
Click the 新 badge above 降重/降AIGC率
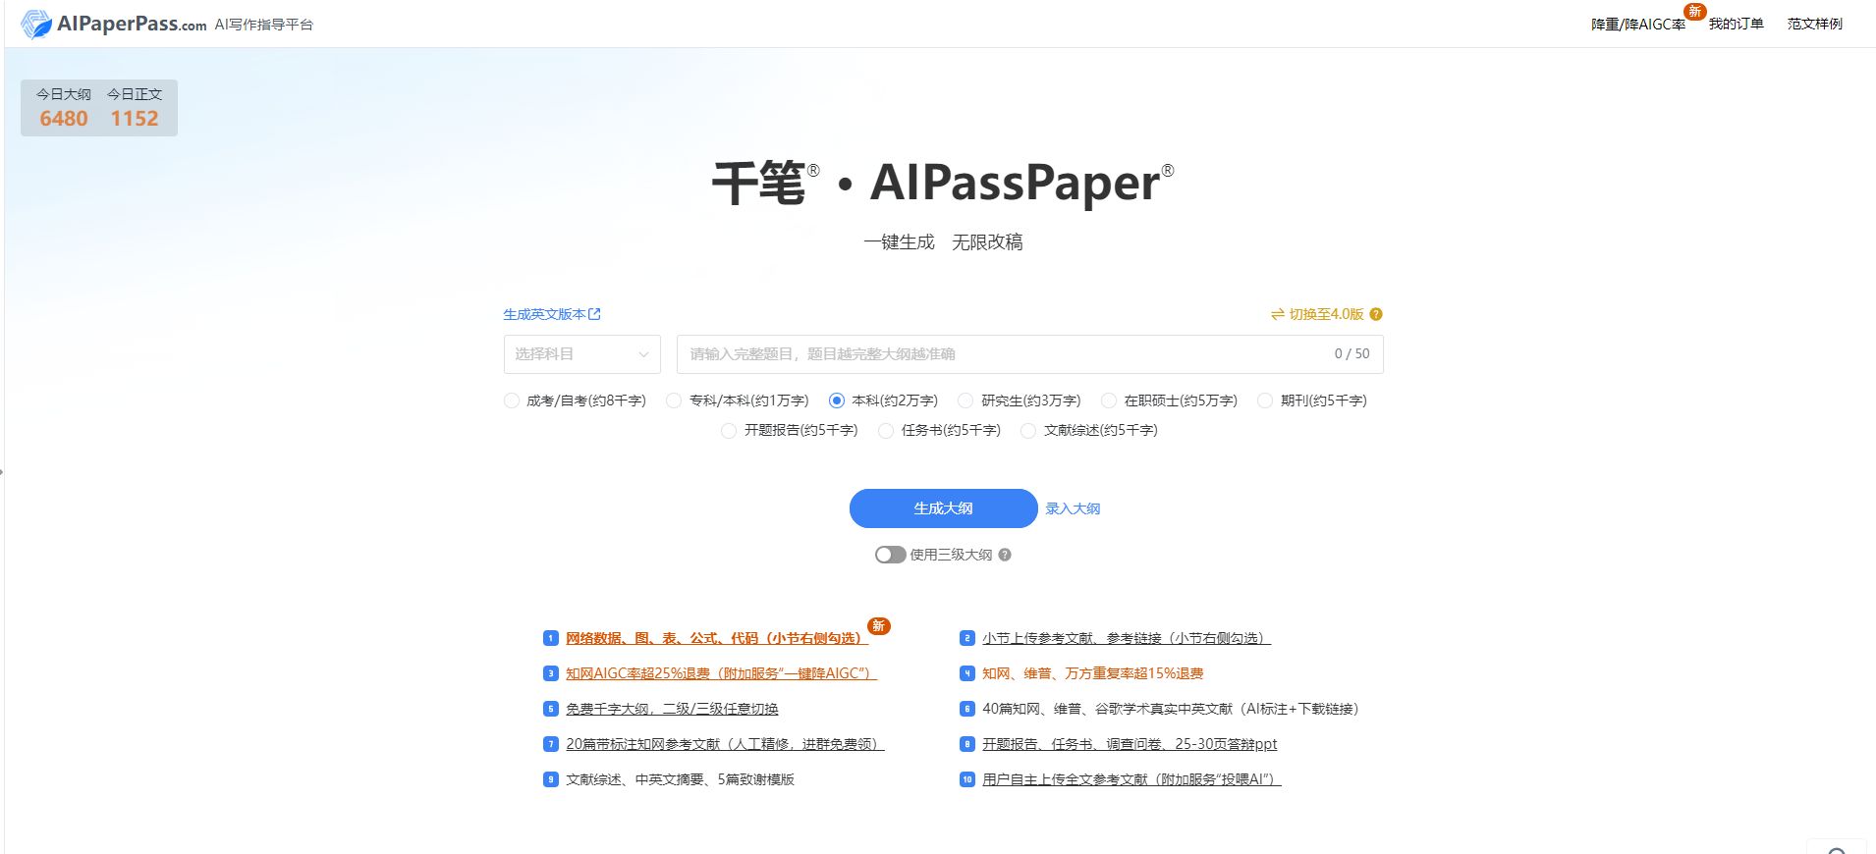pos(1695,11)
